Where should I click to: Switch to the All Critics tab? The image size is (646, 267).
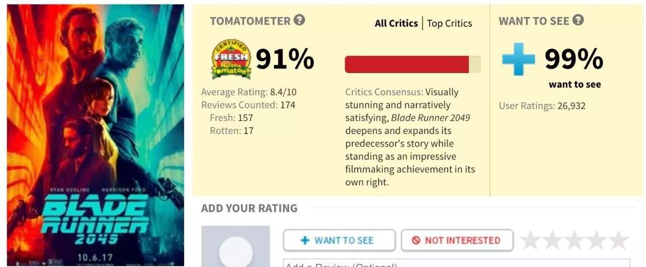396,23
